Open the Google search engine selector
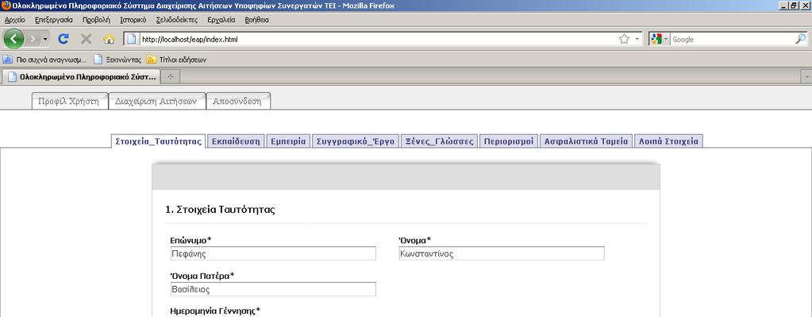The width and height of the screenshot is (812, 317). [660, 39]
